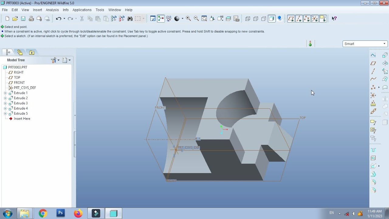Screen dimensions: 389x219
Task: Create a new file with the New icon
Action: point(7,19)
